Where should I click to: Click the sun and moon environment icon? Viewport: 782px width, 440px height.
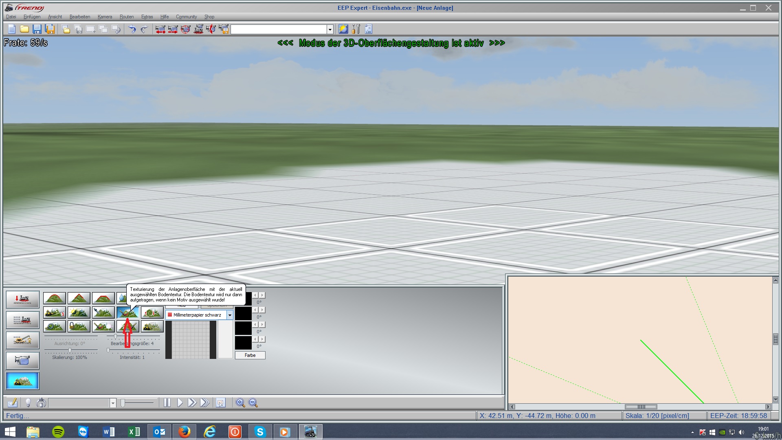pos(343,29)
